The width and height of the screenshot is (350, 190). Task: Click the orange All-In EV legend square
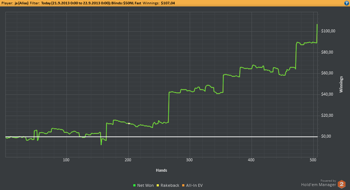click(183, 185)
